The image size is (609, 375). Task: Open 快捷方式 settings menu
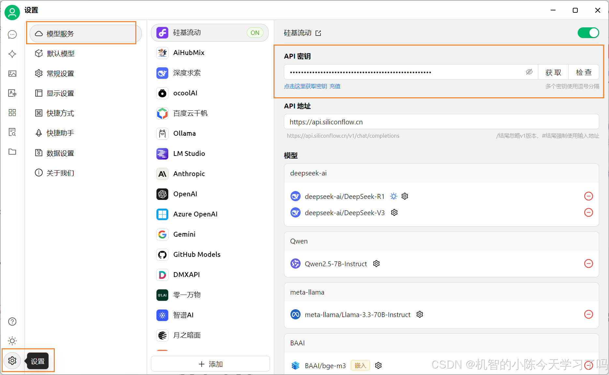86,113
